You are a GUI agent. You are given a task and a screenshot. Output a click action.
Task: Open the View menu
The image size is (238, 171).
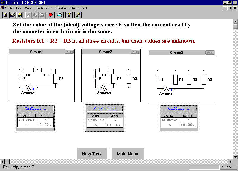point(28,8)
